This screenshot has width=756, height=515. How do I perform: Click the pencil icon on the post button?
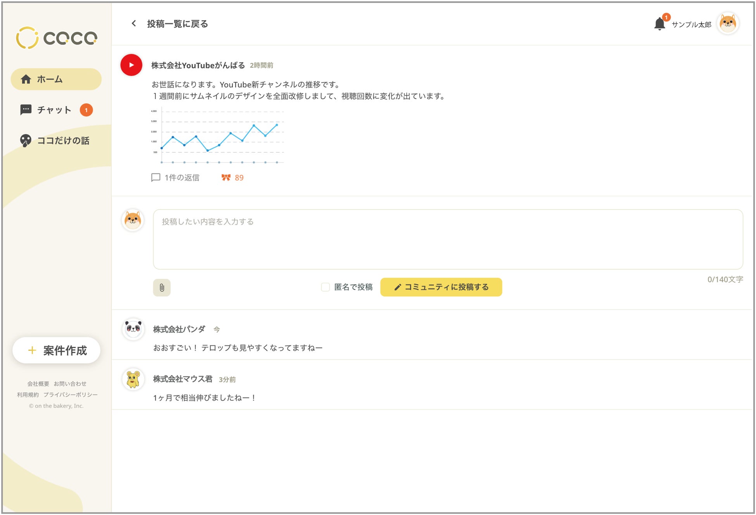[397, 287]
